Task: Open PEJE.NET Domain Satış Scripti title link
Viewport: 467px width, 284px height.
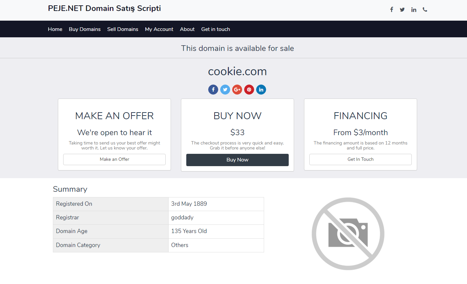Action: 104,9
